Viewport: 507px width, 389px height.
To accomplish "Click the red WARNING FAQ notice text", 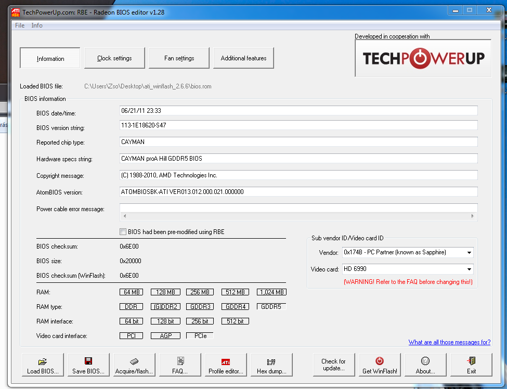I will pyautogui.click(x=408, y=282).
